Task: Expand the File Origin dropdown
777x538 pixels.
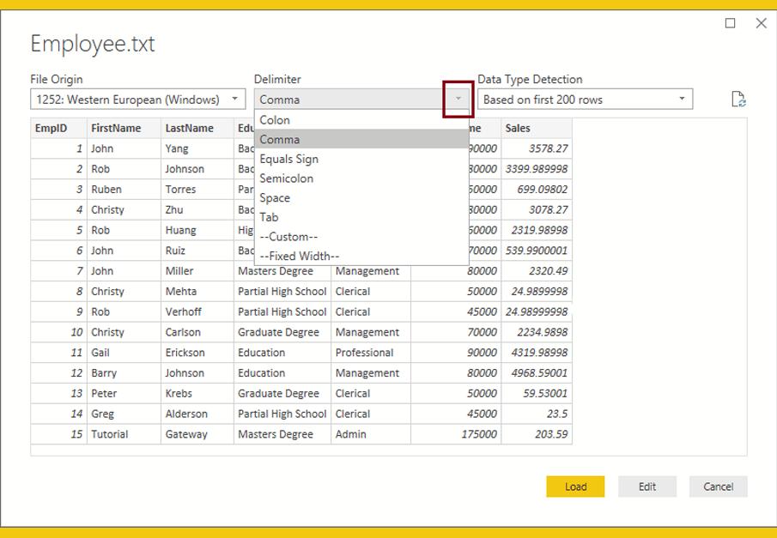Action: point(234,100)
